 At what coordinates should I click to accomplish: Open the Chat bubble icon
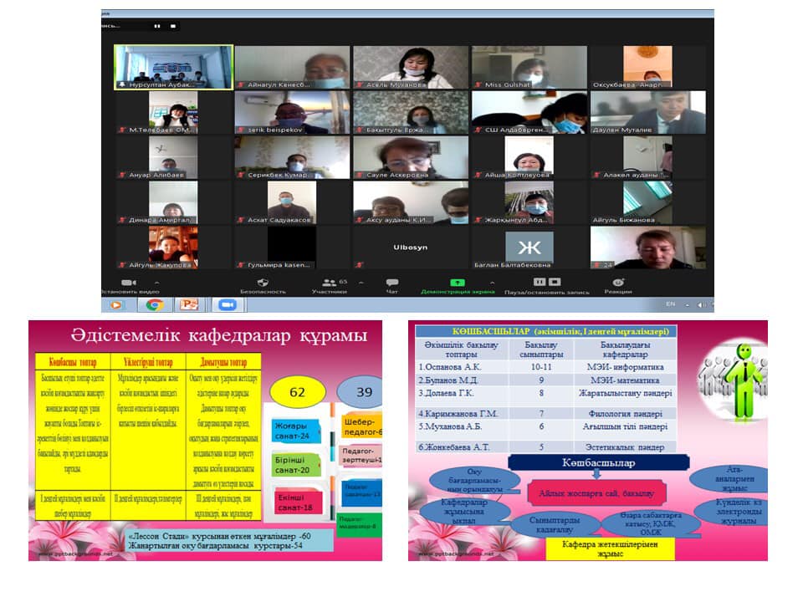pos(391,283)
